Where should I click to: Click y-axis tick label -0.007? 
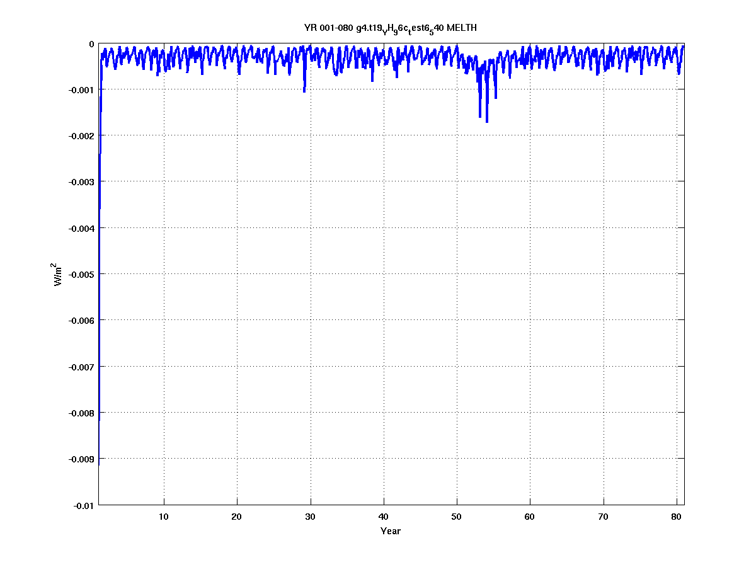(x=82, y=367)
